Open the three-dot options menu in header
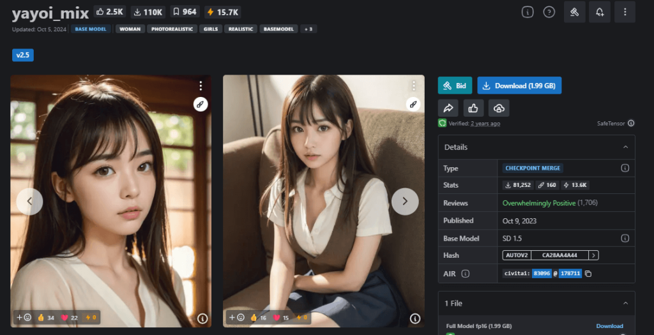The image size is (654, 335). point(625,12)
